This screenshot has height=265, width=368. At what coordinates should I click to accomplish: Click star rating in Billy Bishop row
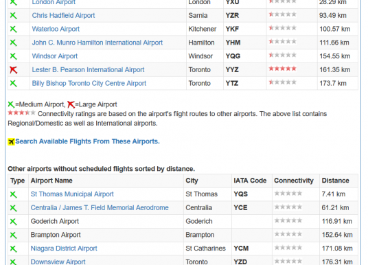[283, 82]
